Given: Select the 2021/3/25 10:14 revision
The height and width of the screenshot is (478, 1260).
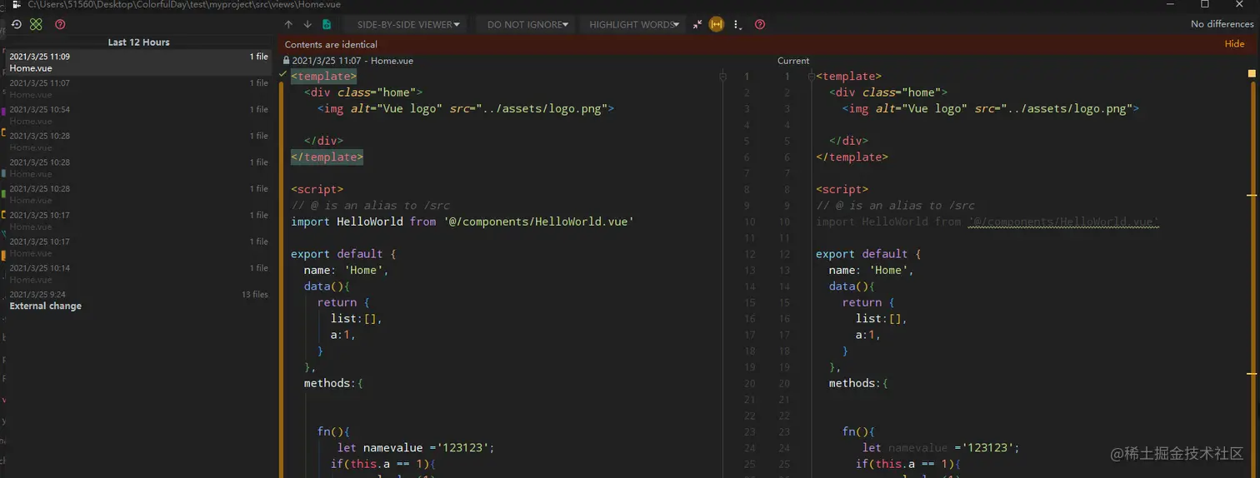Looking at the screenshot, I should pyautogui.click(x=137, y=273).
